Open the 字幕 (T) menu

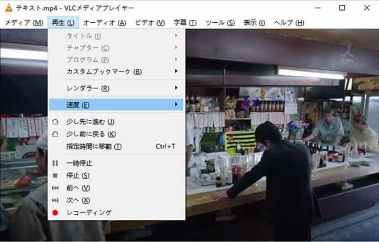(185, 23)
